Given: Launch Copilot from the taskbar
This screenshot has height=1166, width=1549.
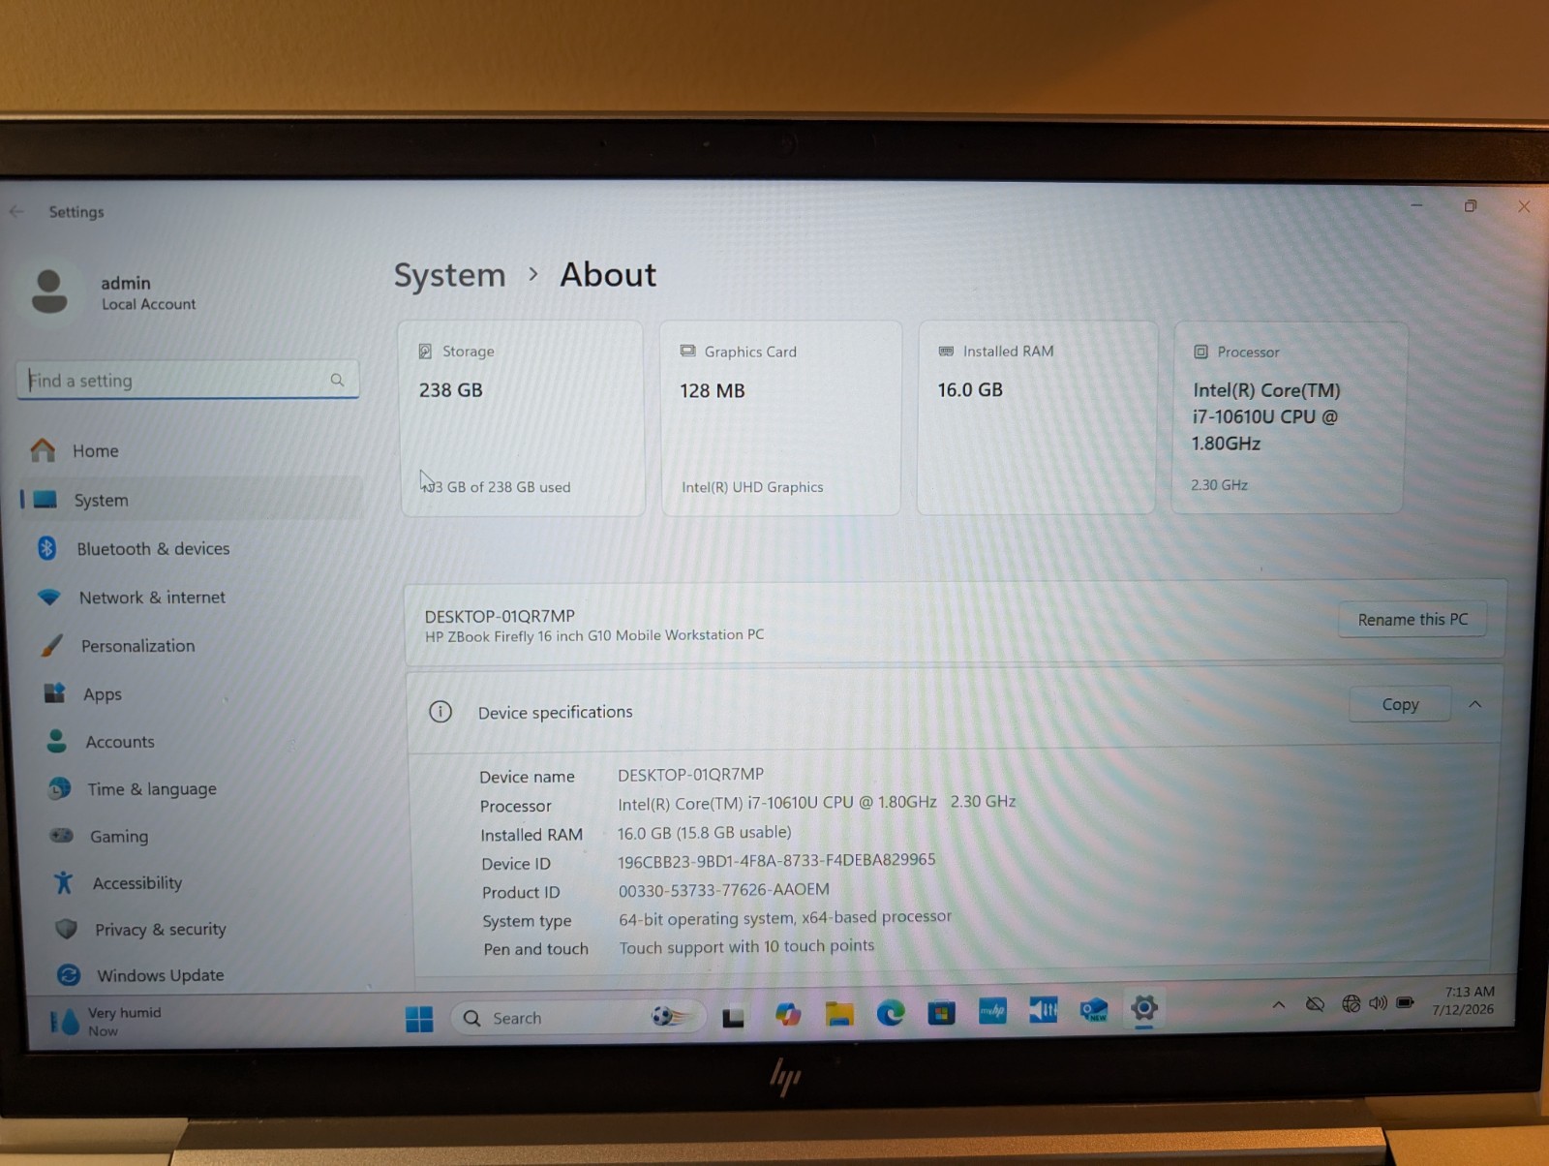Looking at the screenshot, I should [787, 1014].
